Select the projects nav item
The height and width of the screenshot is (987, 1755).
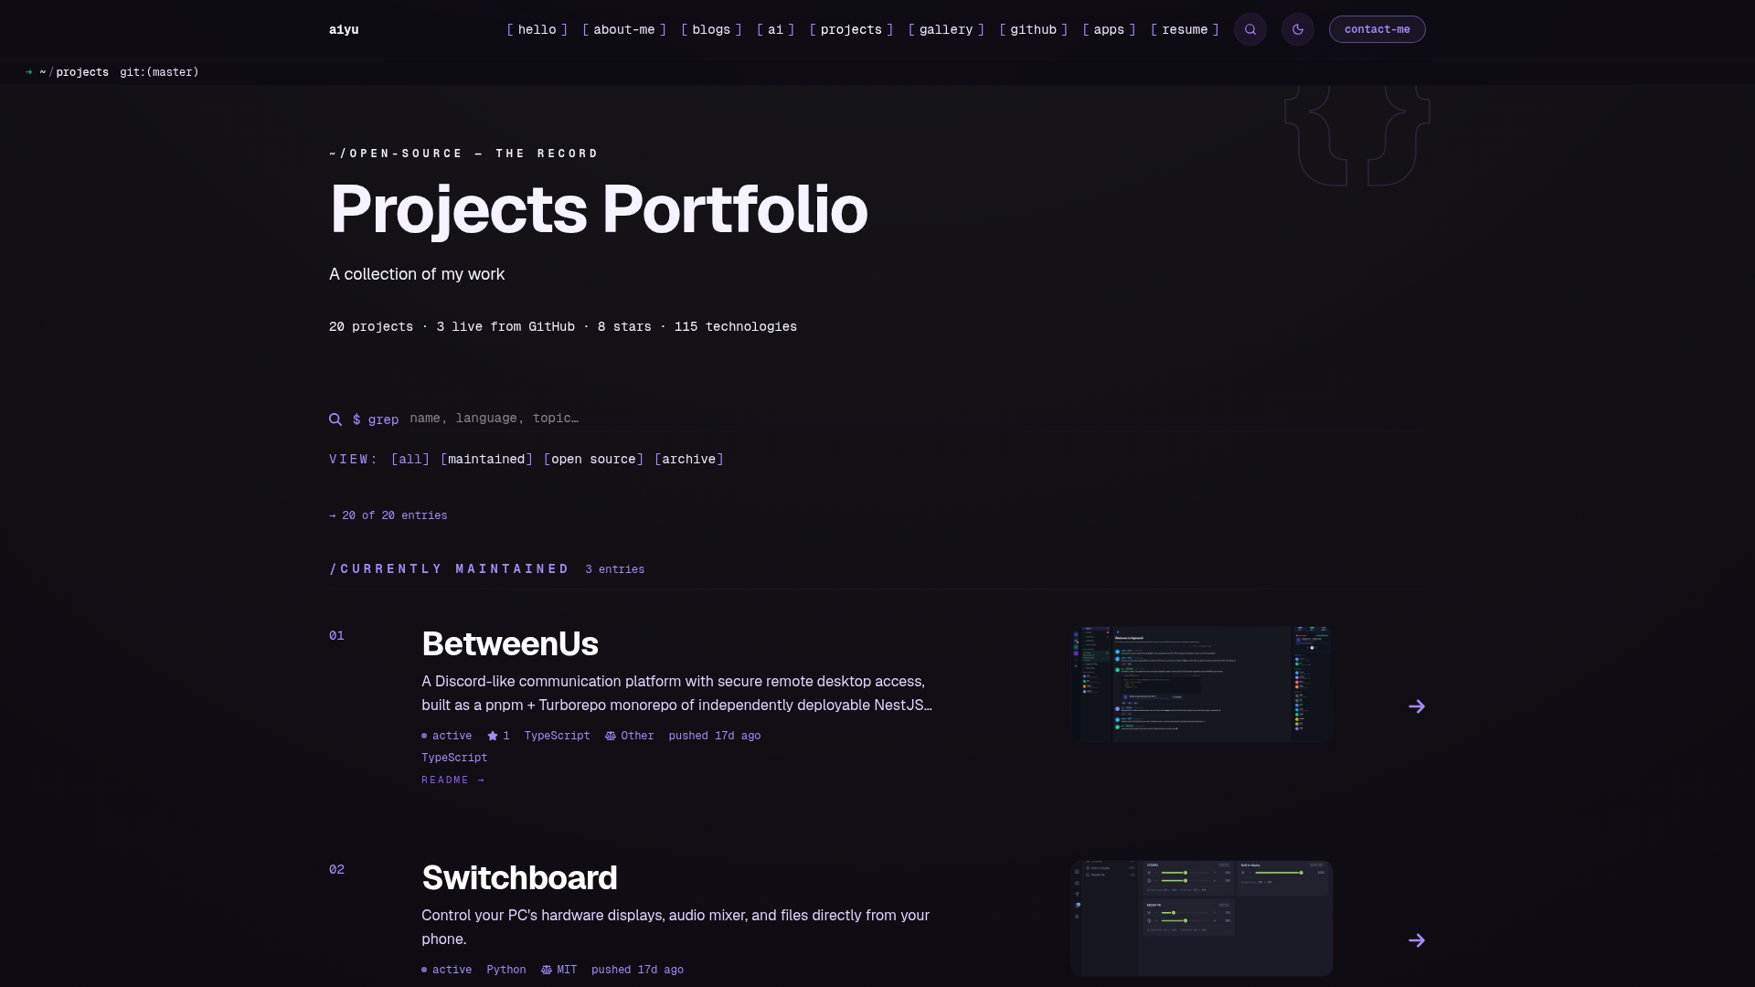pyautogui.click(x=851, y=29)
